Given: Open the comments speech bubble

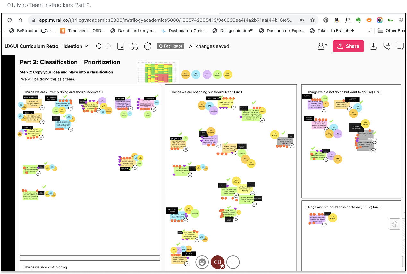Looking at the screenshot, I should pos(400,46).
